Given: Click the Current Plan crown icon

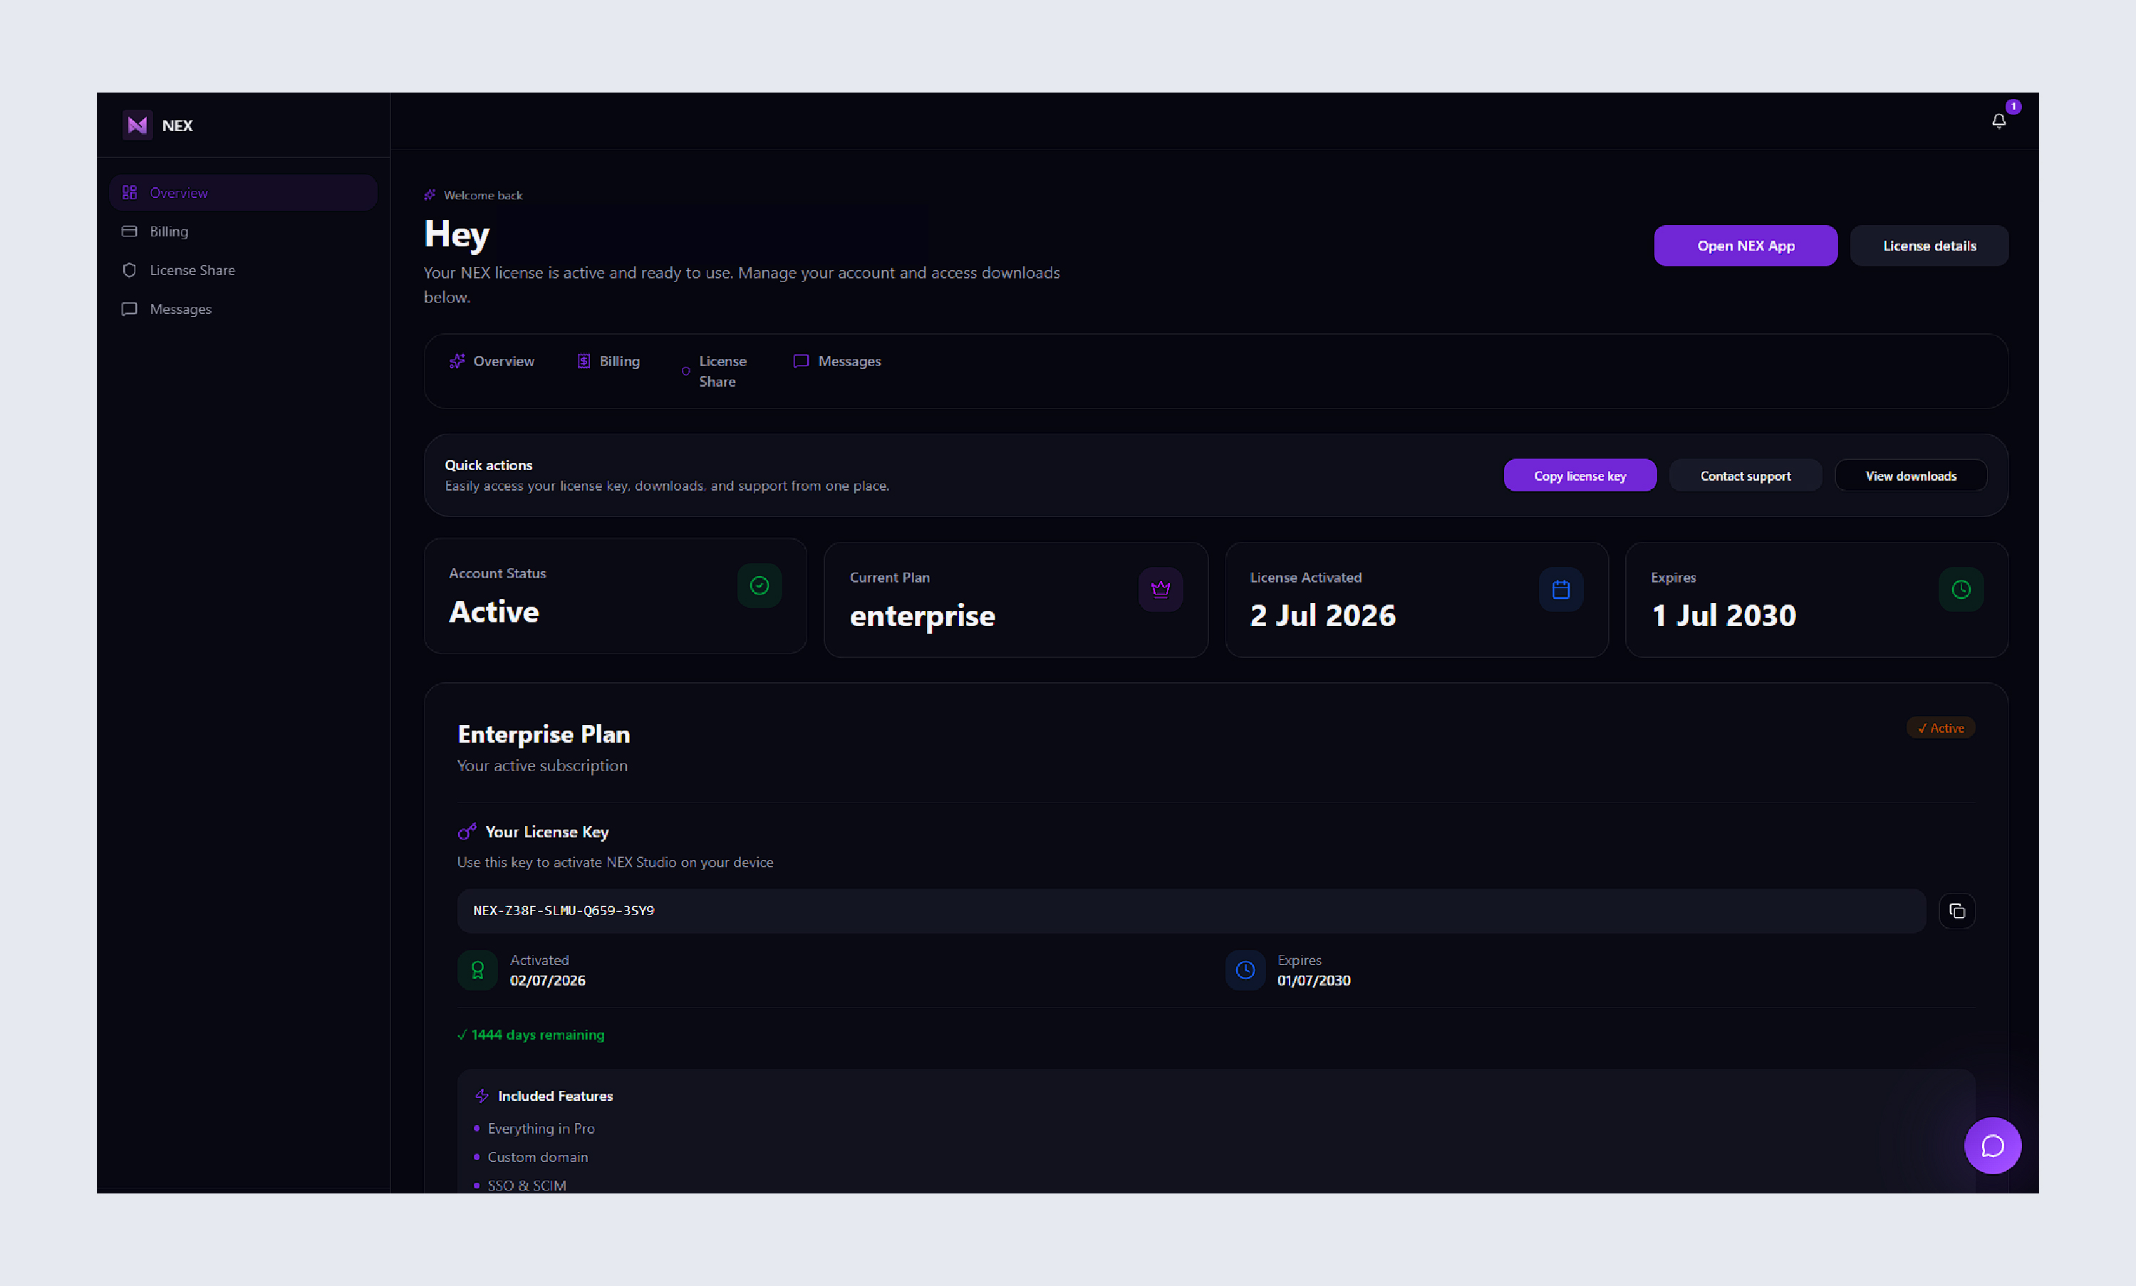Looking at the screenshot, I should pos(1161,590).
